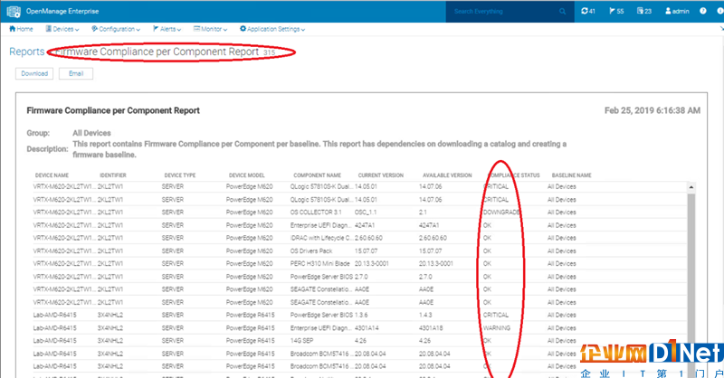Expand the Devices menu
The height and width of the screenshot is (378, 724).
click(x=62, y=29)
